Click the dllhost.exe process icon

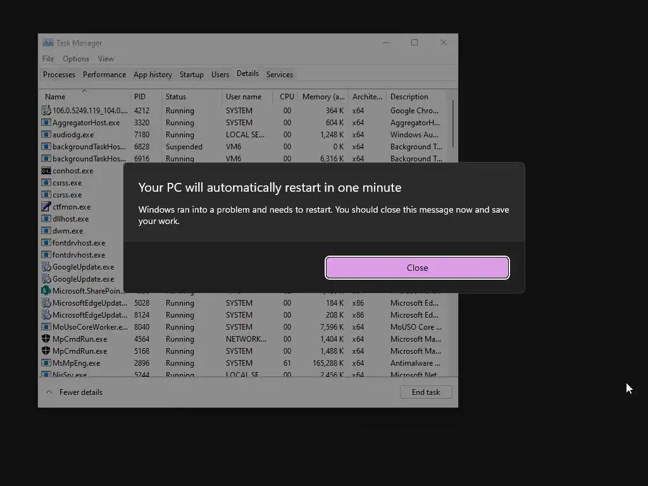[46, 218]
